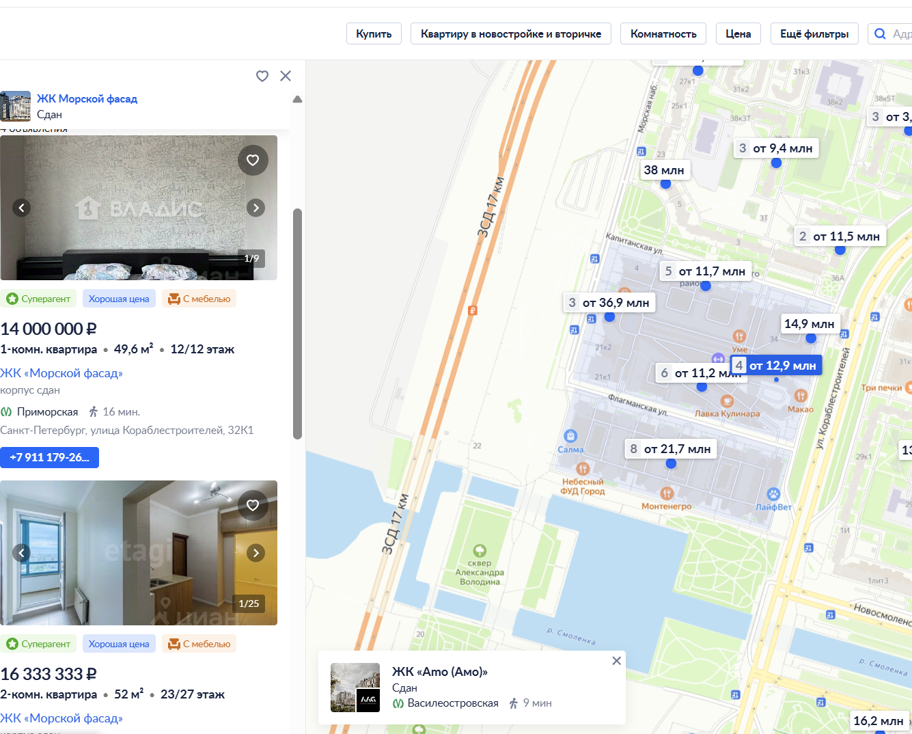Screen dimensions: 912x734
Task: Open ЖК Морской фасад header thumbnail
Action: click(x=15, y=106)
